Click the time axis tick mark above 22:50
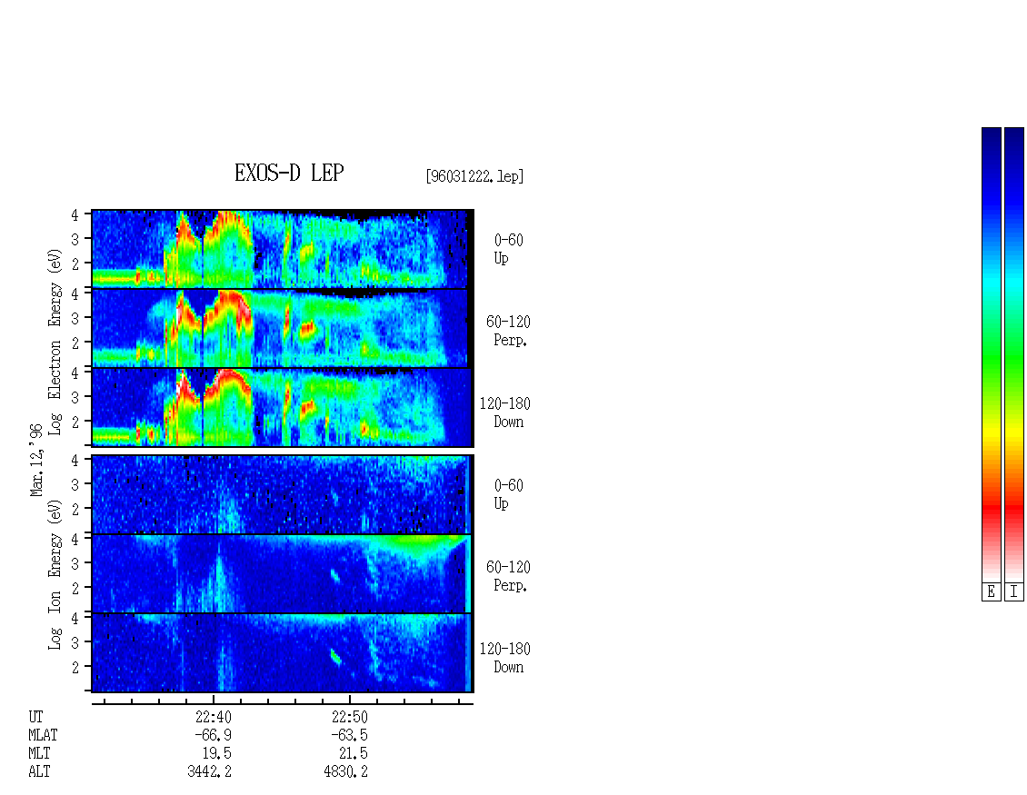The image size is (1027, 795). (x=350, y=700)
